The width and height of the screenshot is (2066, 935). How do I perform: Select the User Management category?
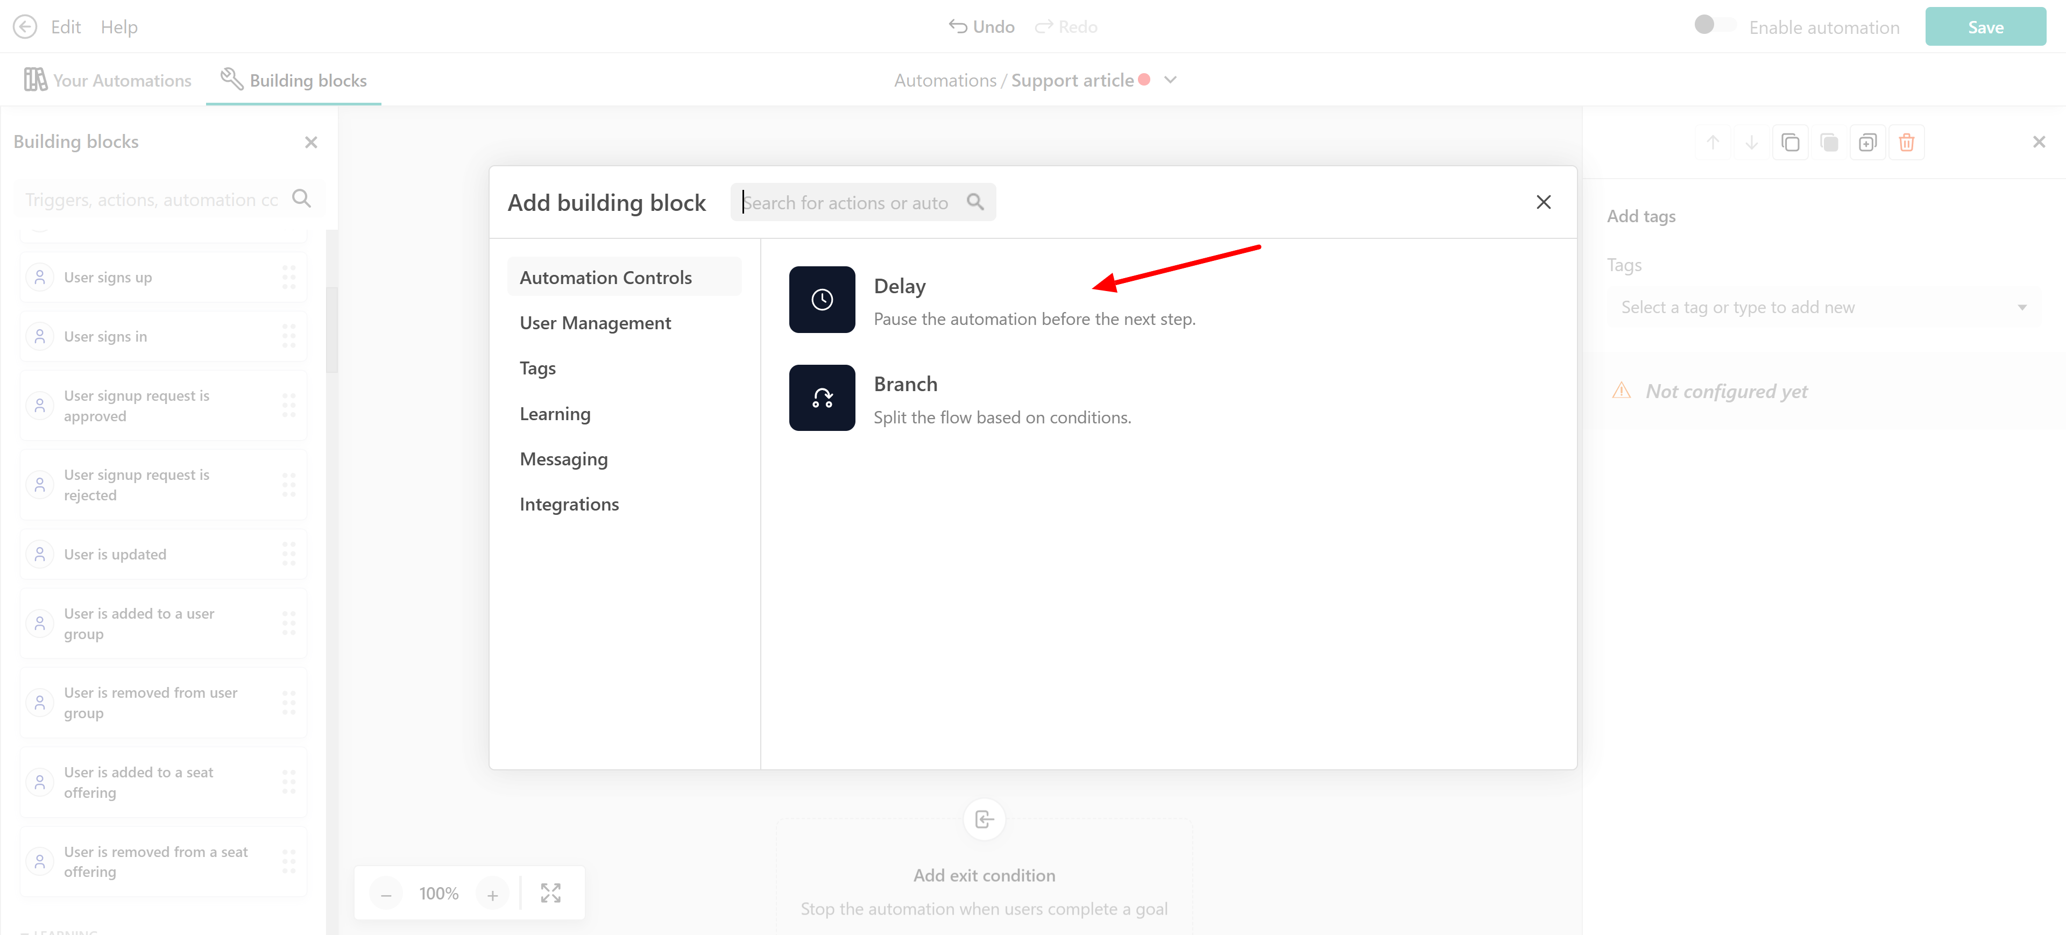pos(595,322)
